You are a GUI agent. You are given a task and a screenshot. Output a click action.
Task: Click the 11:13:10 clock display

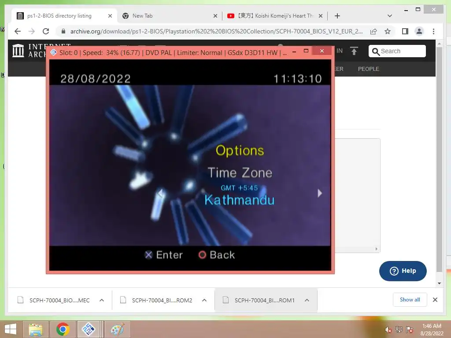pyautogui.click(x=297, y=79)
